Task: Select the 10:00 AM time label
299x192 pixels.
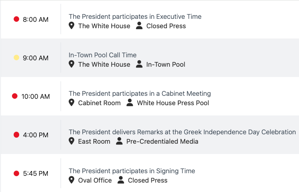Action: 35,97
